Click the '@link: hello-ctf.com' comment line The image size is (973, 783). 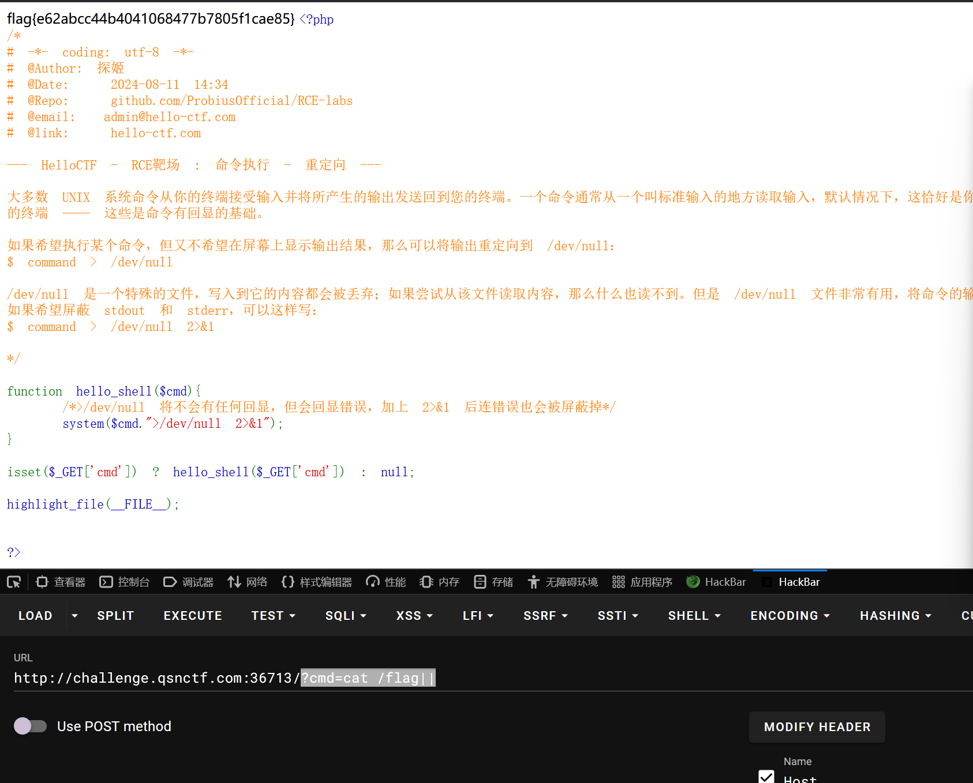(x=104, y=133)
